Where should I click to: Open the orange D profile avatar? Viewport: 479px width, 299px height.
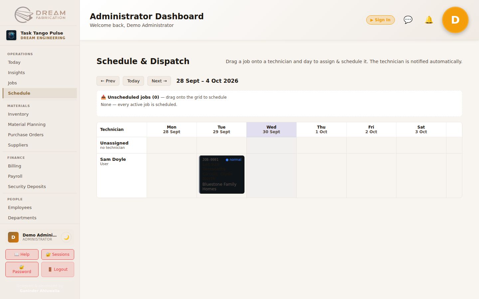[x=455, y=20]
